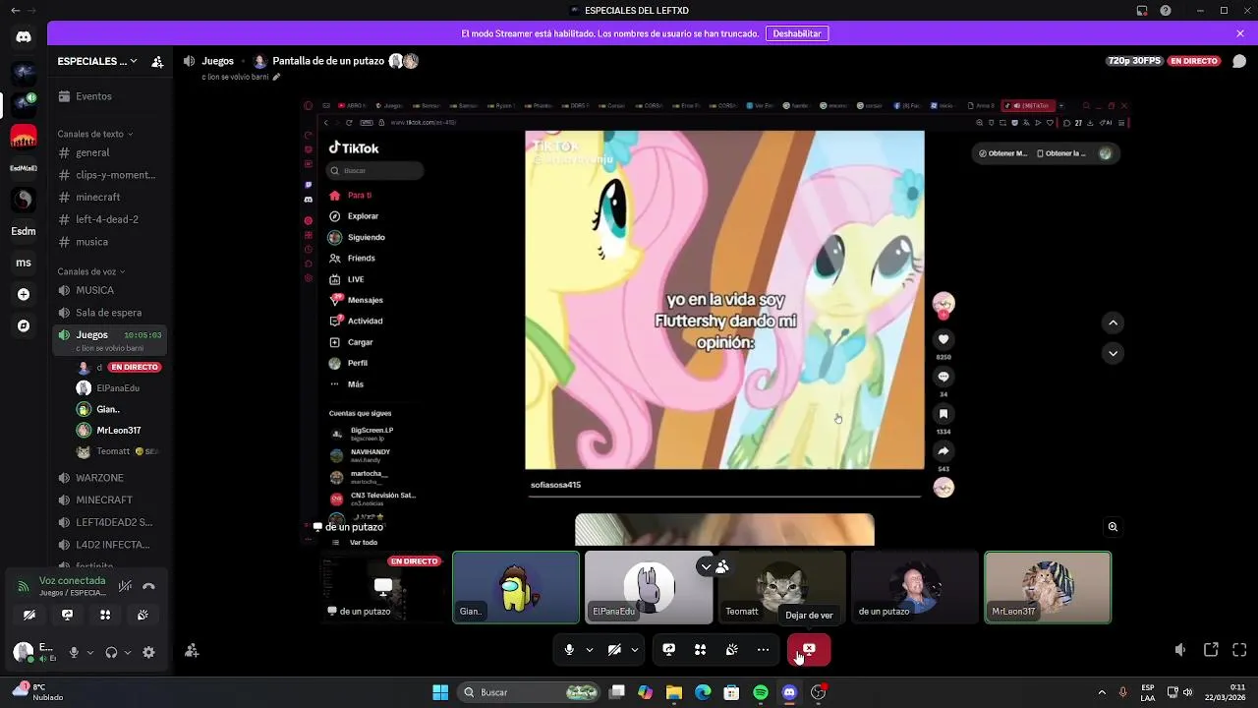Open the inbox icon in title bar
1258x708 pixels.
pyautogui.click(x=1142, y=11)
